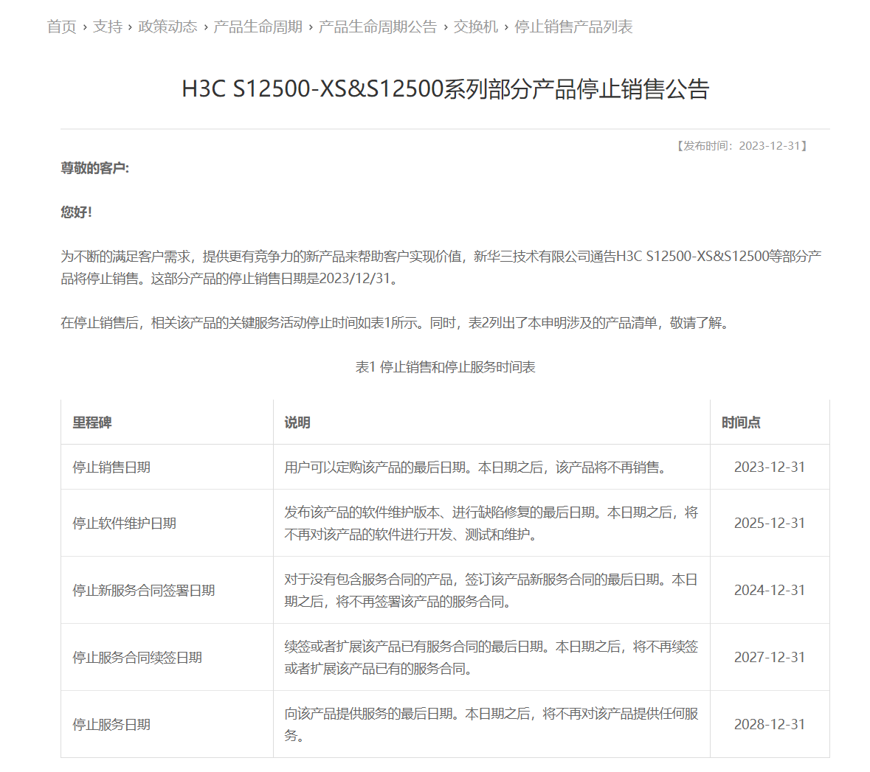
Task: Click the table caption 表1 停止销售和停止服务时间表
Action: tap(446, 367)
